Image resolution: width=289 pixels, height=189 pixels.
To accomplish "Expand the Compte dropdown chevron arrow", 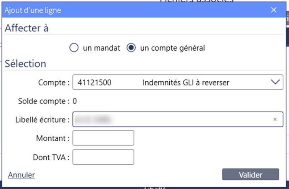I will coord(275,83).
